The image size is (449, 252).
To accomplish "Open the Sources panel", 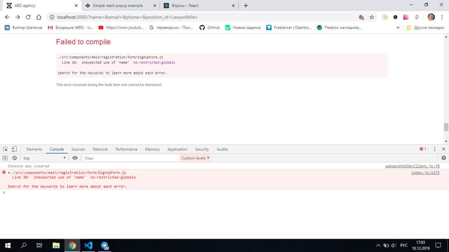I will (78, 149).
